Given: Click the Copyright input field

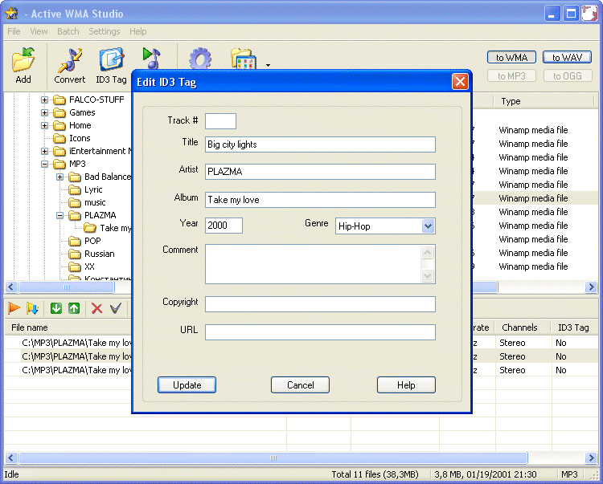Looking at the screenshot, I should 320,304.
